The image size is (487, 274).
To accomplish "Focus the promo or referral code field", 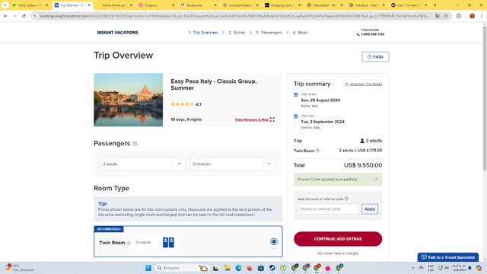I will pyautogui.click(x=328, y=209).
